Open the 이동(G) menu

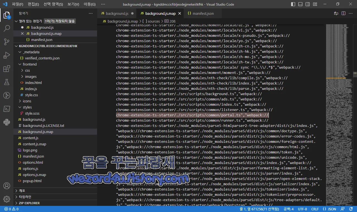90,4
